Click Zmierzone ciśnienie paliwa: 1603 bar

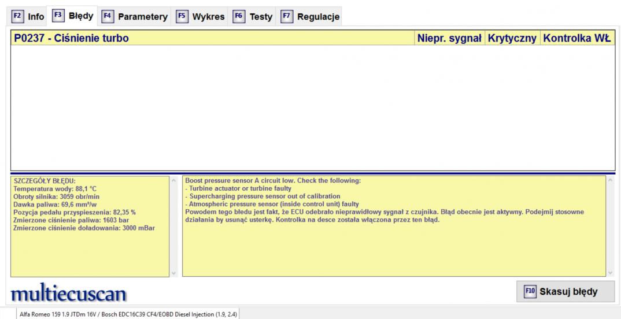(71, 220)
